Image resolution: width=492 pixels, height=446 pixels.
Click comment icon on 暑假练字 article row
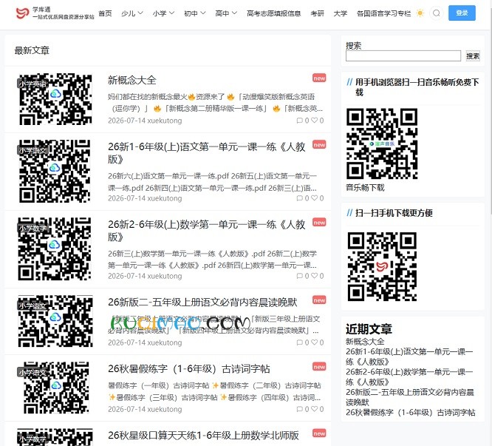[x=300, y=409]
